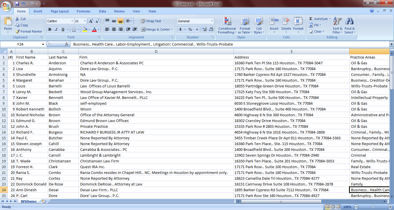Save the workbook via Quick Access Toolbar
The image size is (394, 210).
point(17,4)
